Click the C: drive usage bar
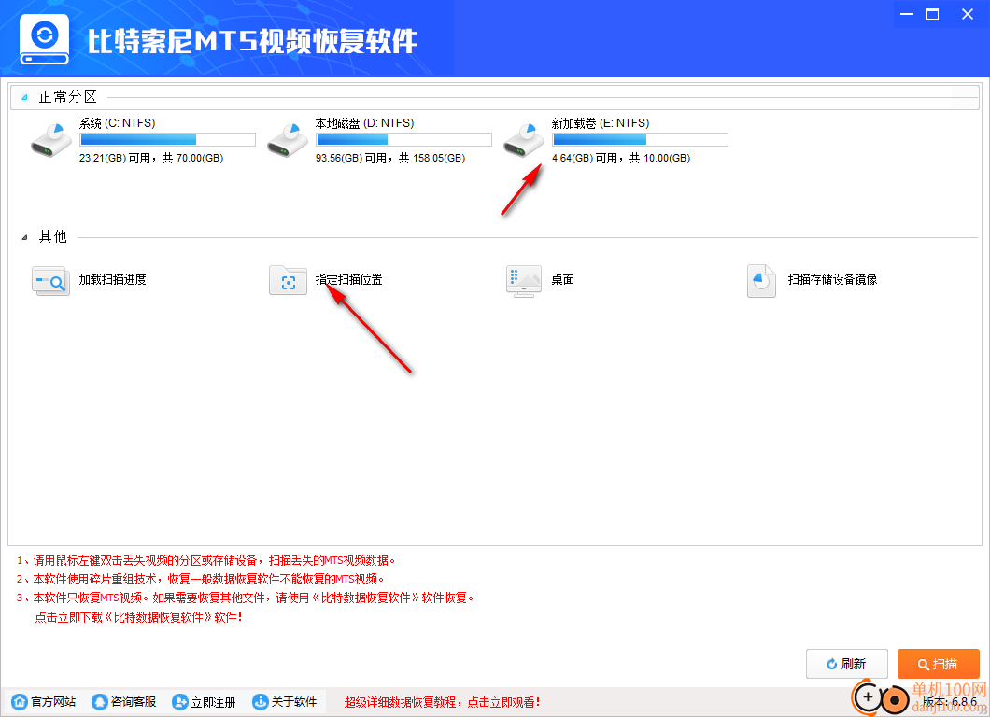This screenshot has height=717, width=990. (167, 139)
